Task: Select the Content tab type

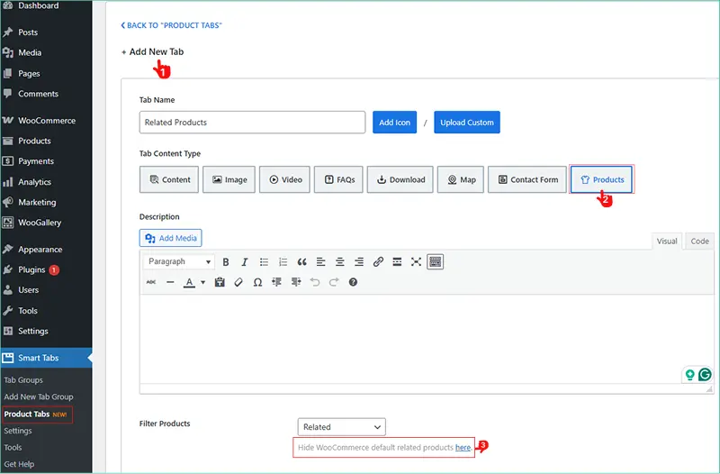Action: tap(169, 179)
